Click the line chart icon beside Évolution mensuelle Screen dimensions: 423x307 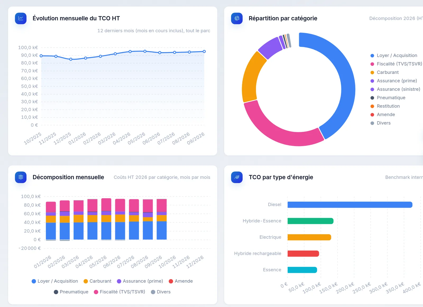coord(21,18)
